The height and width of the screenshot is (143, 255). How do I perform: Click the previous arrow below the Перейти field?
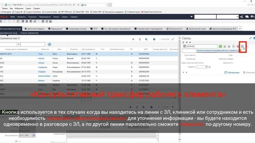point(183,72)
